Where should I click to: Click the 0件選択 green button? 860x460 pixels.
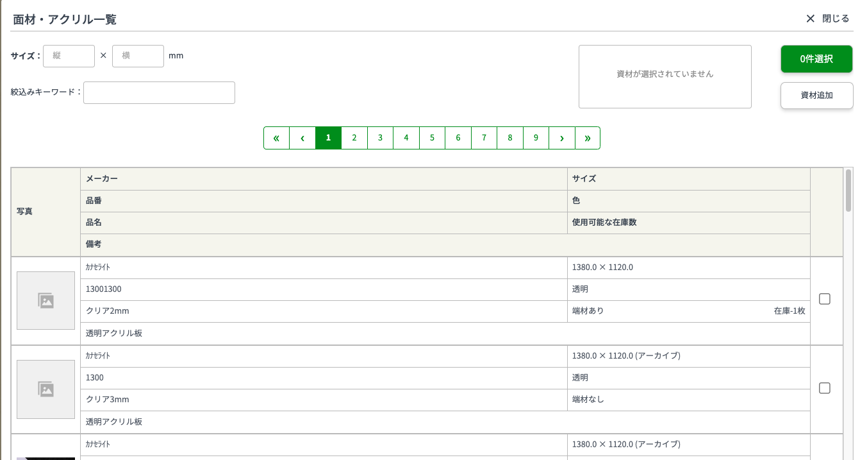tap(816, 59)
